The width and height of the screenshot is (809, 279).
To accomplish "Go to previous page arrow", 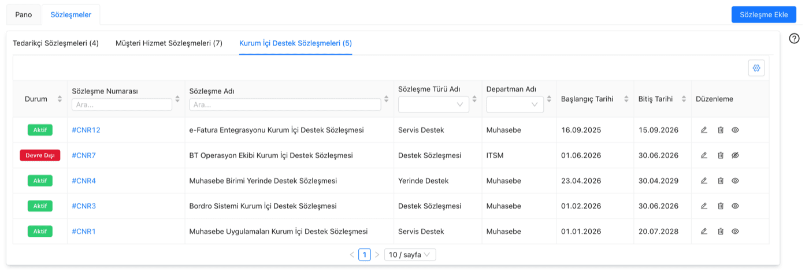I will pyautogui.click(x=352, y=255).
